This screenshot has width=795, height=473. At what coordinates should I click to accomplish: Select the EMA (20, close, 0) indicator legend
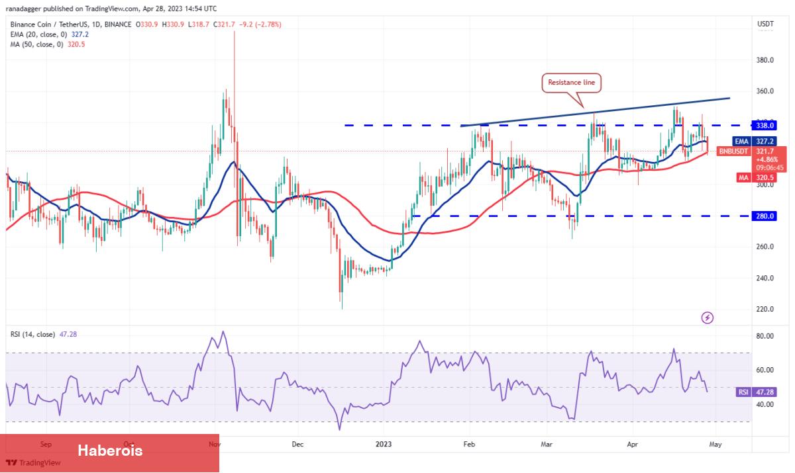pos(50,34)
